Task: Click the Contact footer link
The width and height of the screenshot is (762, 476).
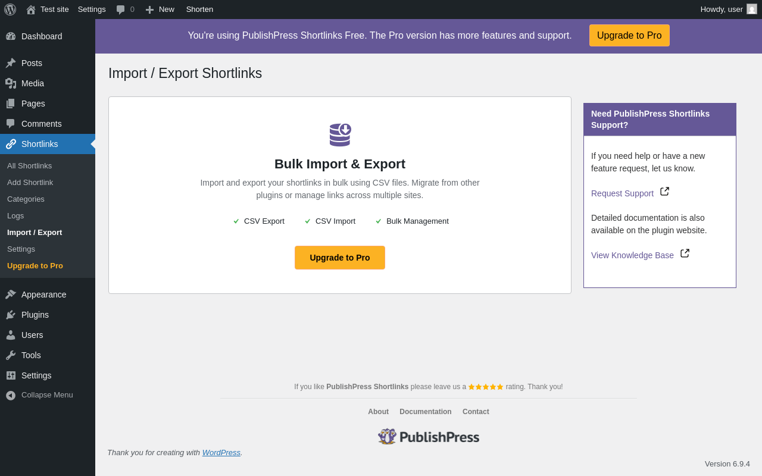Action: pos(476,412)
